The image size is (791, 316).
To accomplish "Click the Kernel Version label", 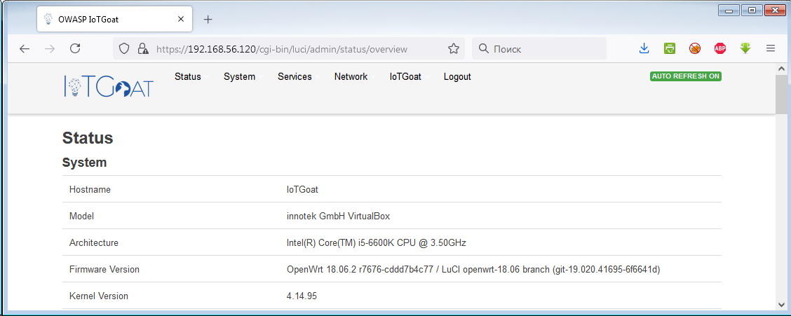I will (x=99, y=296).
